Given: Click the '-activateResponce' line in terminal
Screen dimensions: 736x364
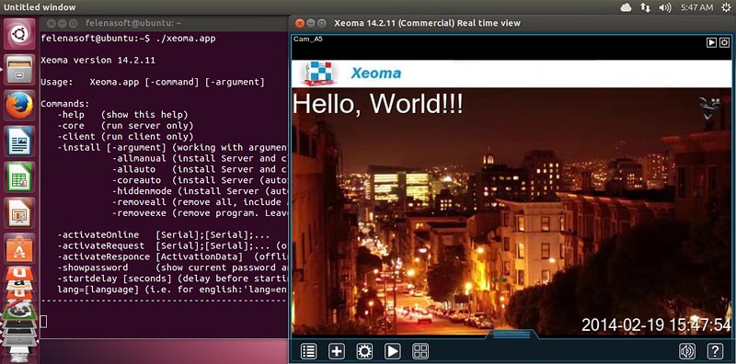Looking at the screenshot, I should coord(172,256).
